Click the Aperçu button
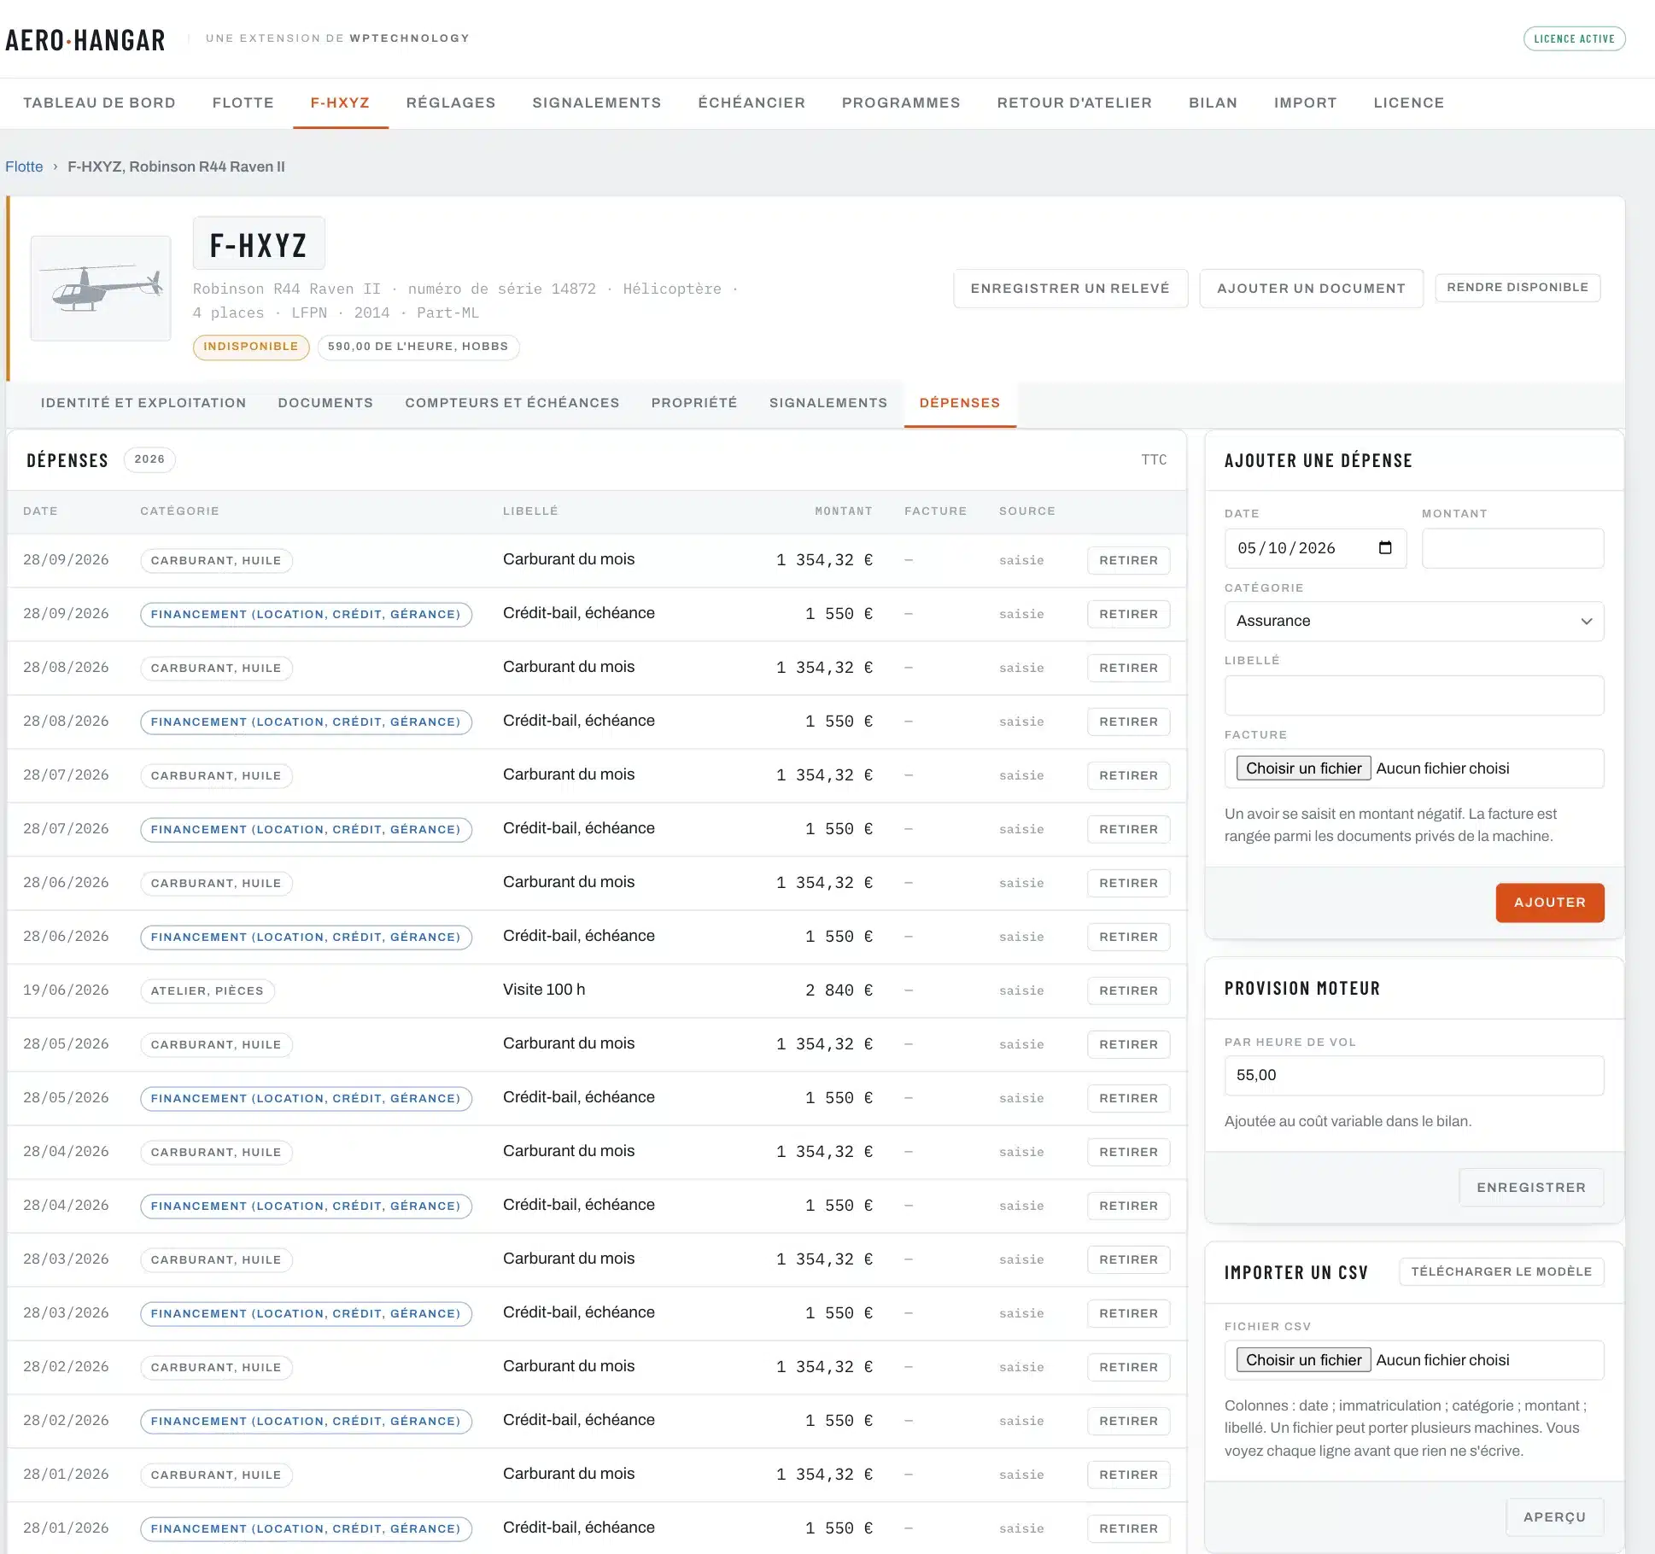 [1554, 1517]
